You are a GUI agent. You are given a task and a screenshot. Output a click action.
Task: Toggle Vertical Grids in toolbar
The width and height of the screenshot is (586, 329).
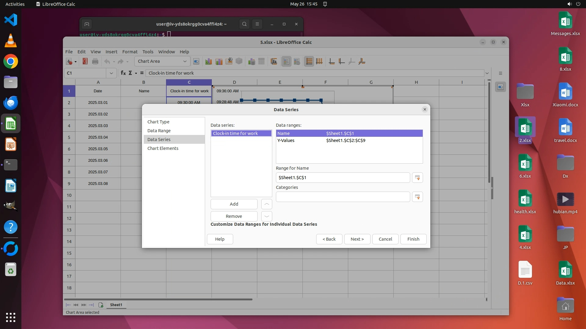(x=319, y=62)
